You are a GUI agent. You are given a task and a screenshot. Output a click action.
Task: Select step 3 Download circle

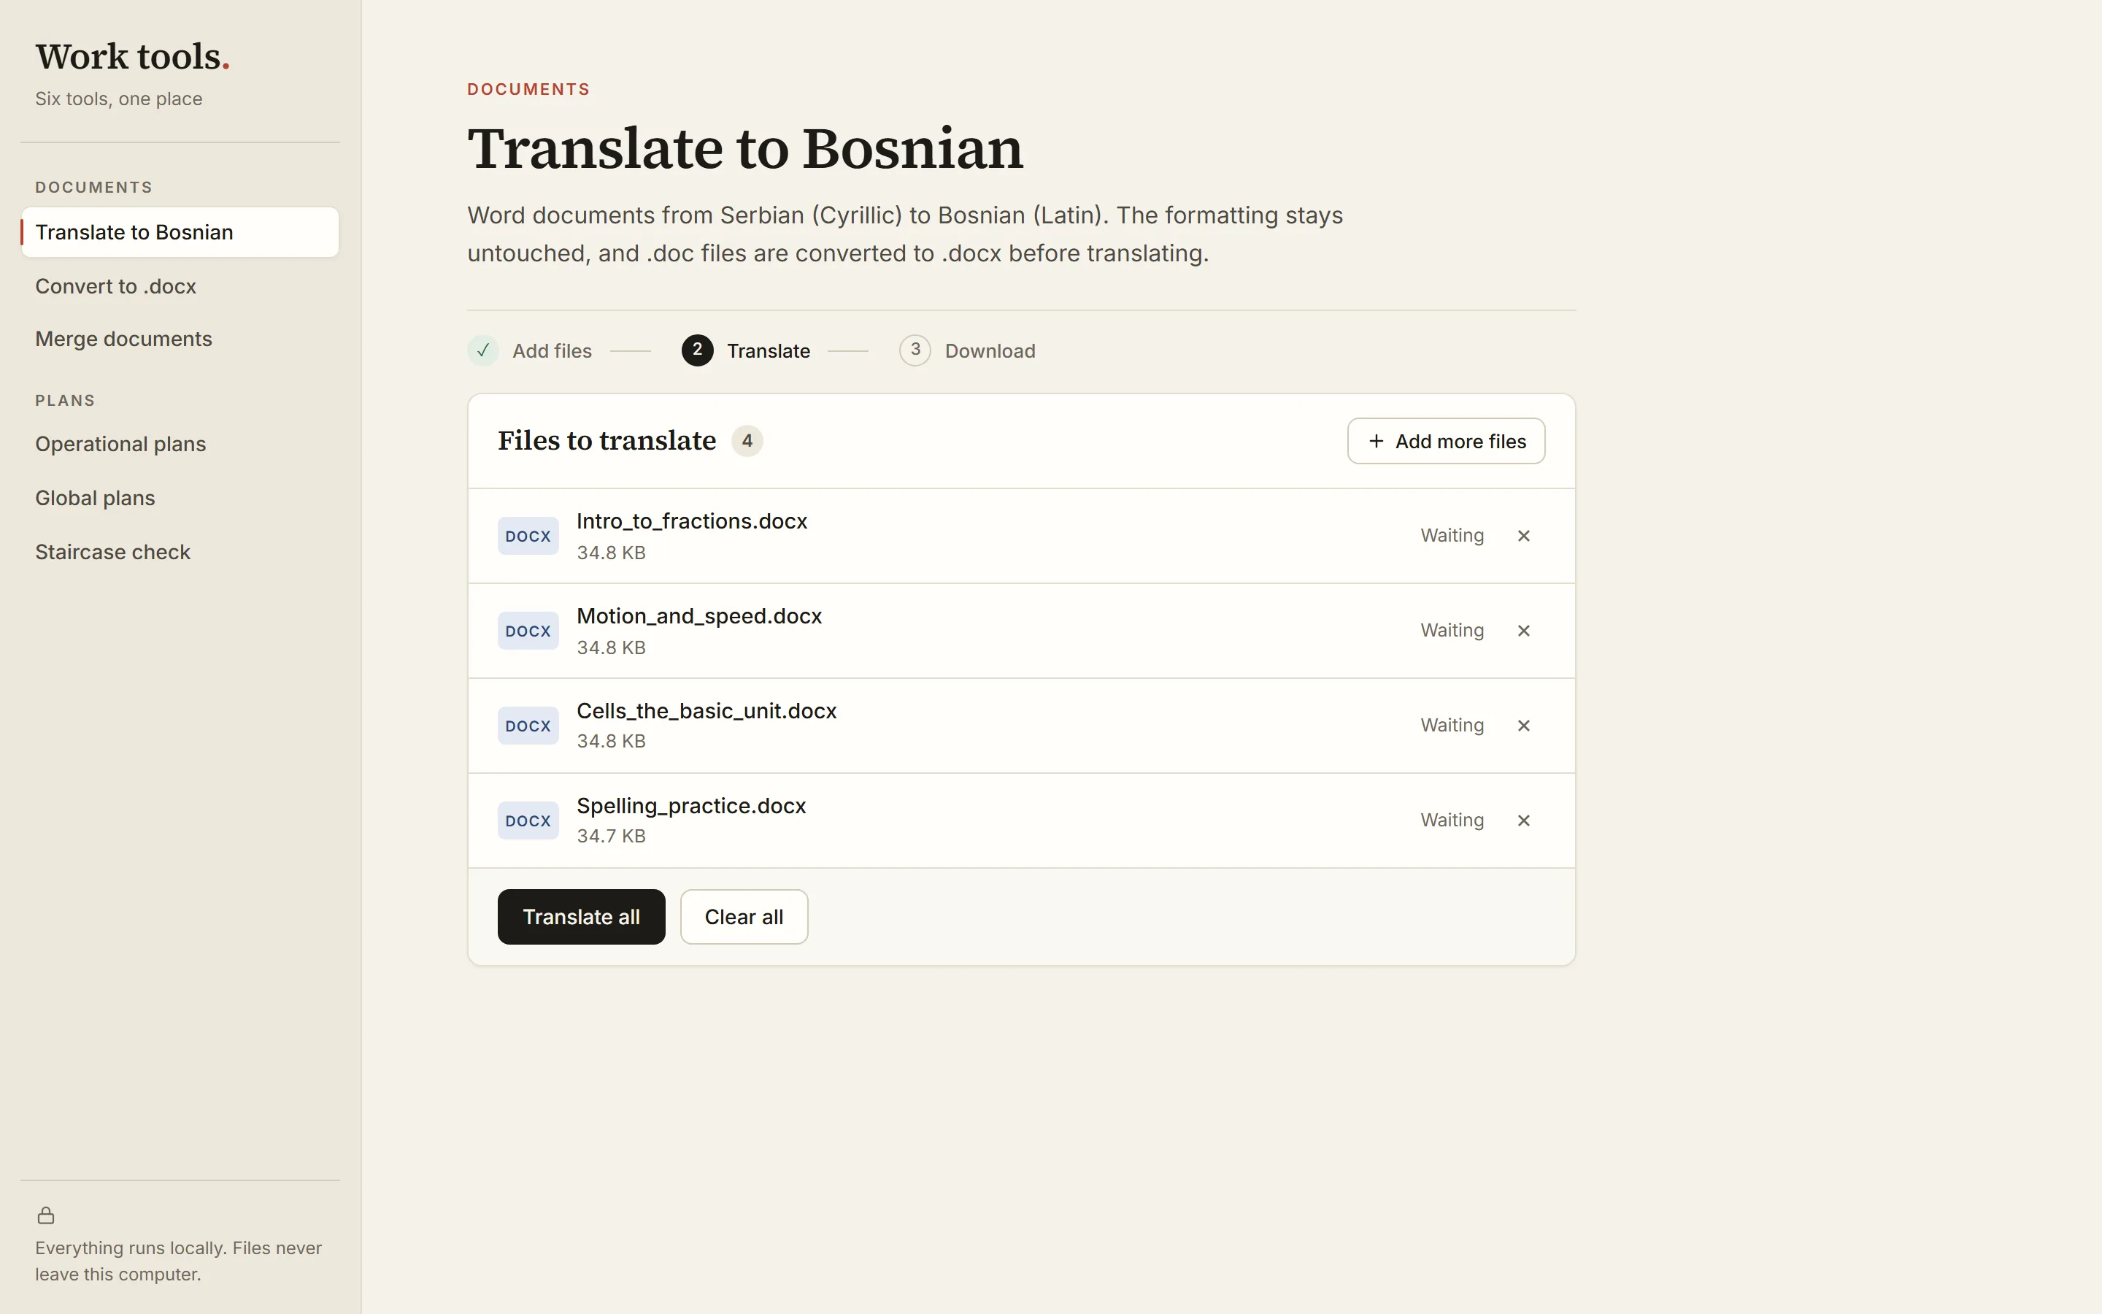tap(915, 350)
